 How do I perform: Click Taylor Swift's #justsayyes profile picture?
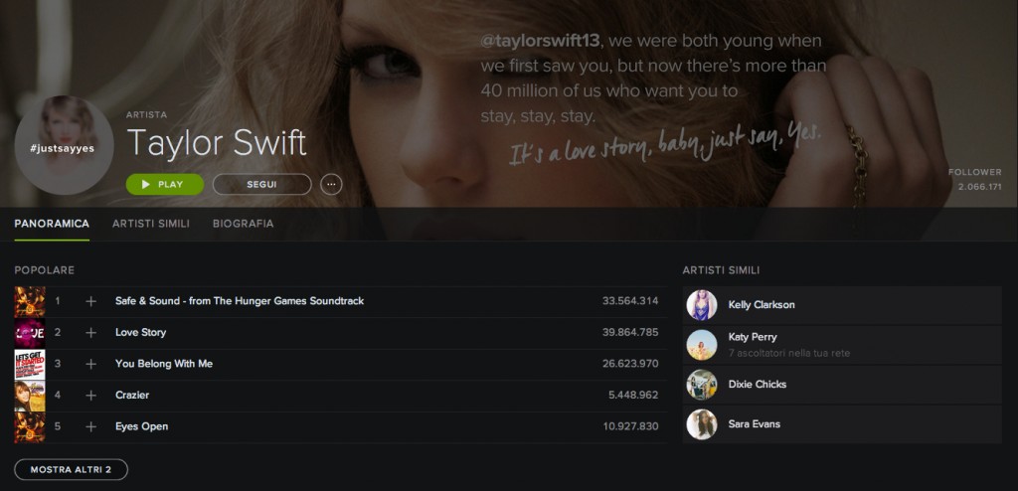pos(64,146)
